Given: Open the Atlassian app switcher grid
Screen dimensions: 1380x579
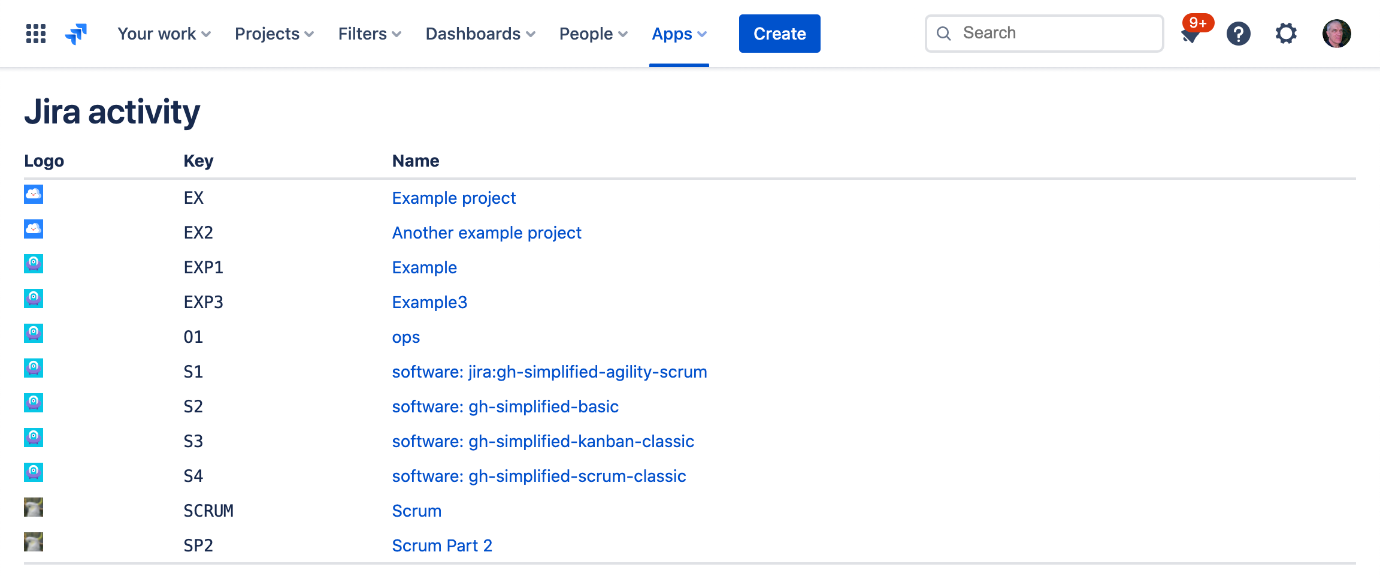Looking at the screenshot, I should [35, 34].
